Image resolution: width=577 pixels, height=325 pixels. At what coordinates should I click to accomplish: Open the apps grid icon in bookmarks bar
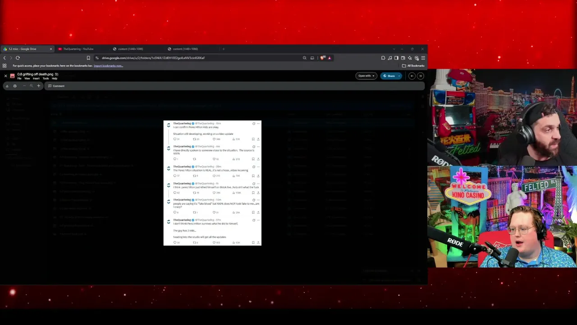5,66
